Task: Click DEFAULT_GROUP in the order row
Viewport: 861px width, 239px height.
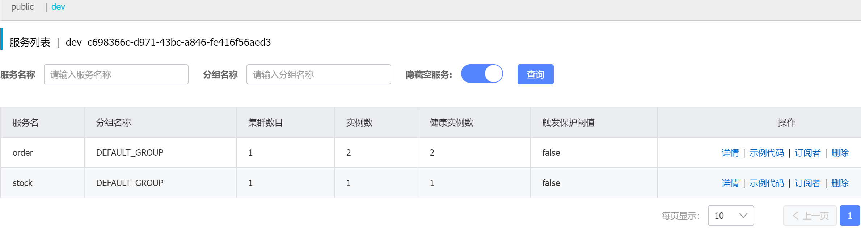Action: [130, 153]
